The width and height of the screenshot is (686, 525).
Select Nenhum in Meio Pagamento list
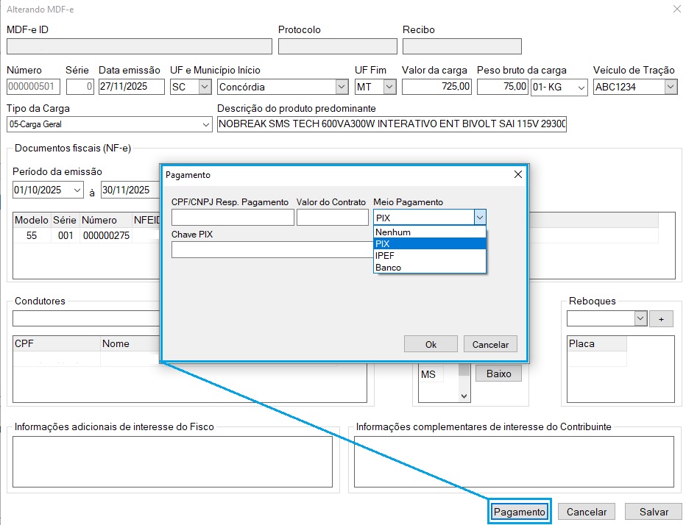point(430,232)
